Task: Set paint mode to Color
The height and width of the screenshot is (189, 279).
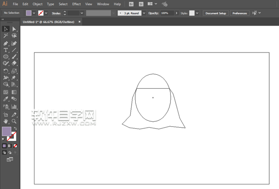Action: pyautogui.click(x=5, y=145)
